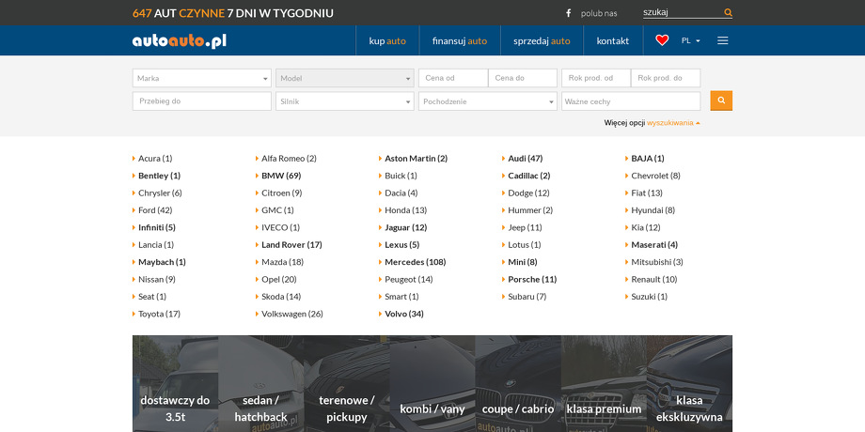Expand the Pochodzenie dropdown
This screenshot has height=432, width=865.
[488, 101]
